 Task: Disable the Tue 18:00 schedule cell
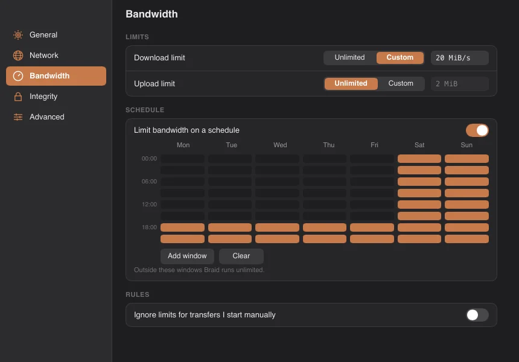[230, 227]
